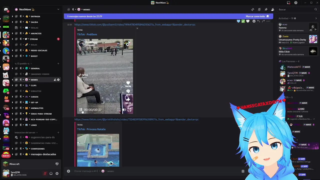Open the Inbox icon in title bar
Screen dimensions: 320x180
(x=288, y=3)
